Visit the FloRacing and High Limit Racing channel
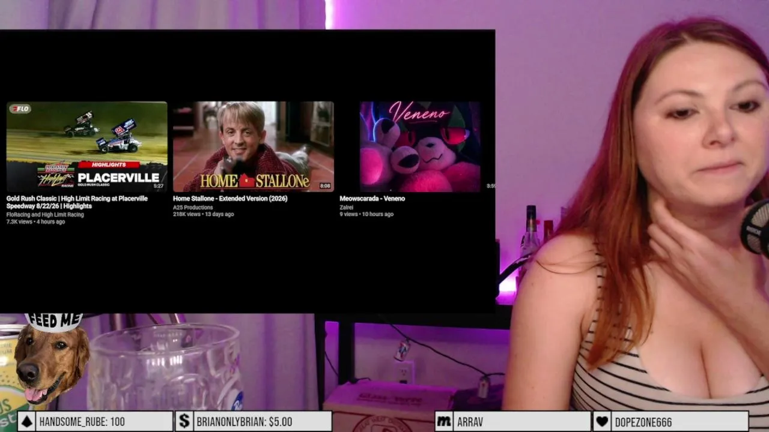 [45, 215]
